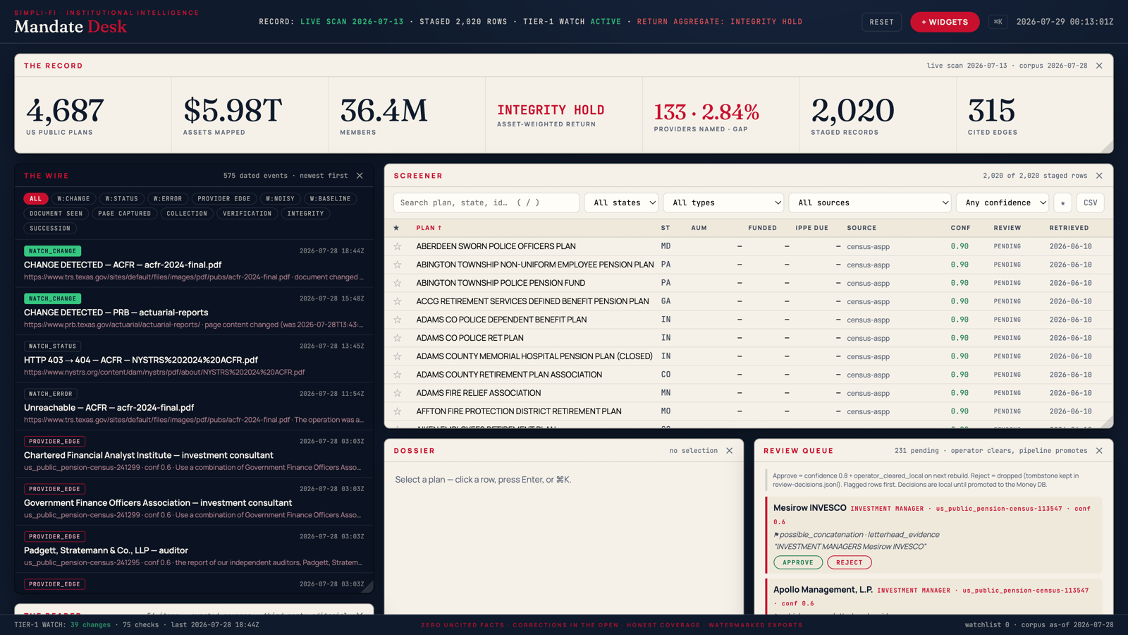Toggle INTEGRITY filter chip

tap(305, 214)
